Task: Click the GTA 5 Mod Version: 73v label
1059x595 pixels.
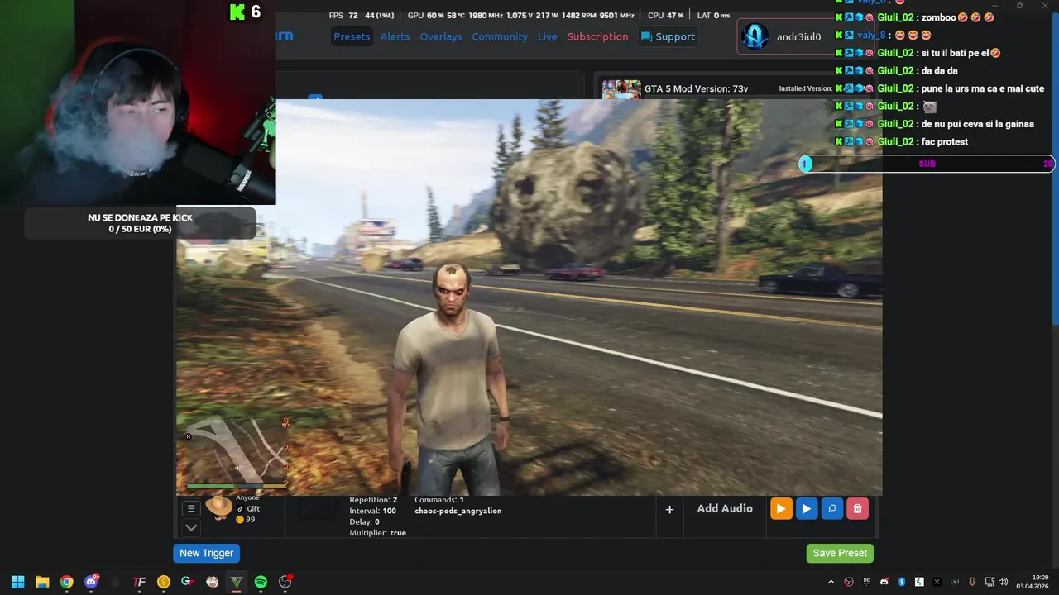Action: pos(696,88)
